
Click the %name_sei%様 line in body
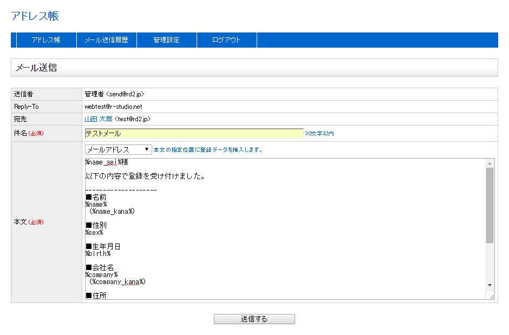(107, 162)
